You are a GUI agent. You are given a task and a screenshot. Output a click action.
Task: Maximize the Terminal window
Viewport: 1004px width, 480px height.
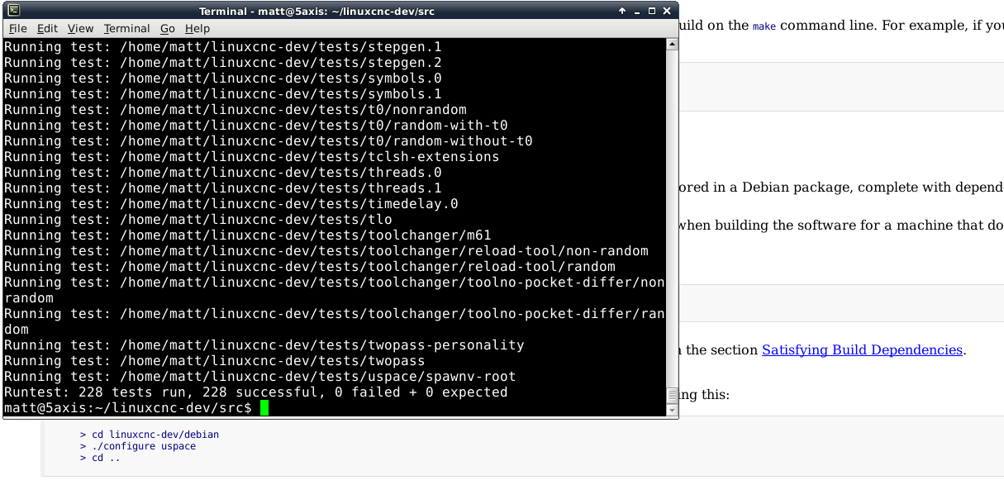click(652, 11)
